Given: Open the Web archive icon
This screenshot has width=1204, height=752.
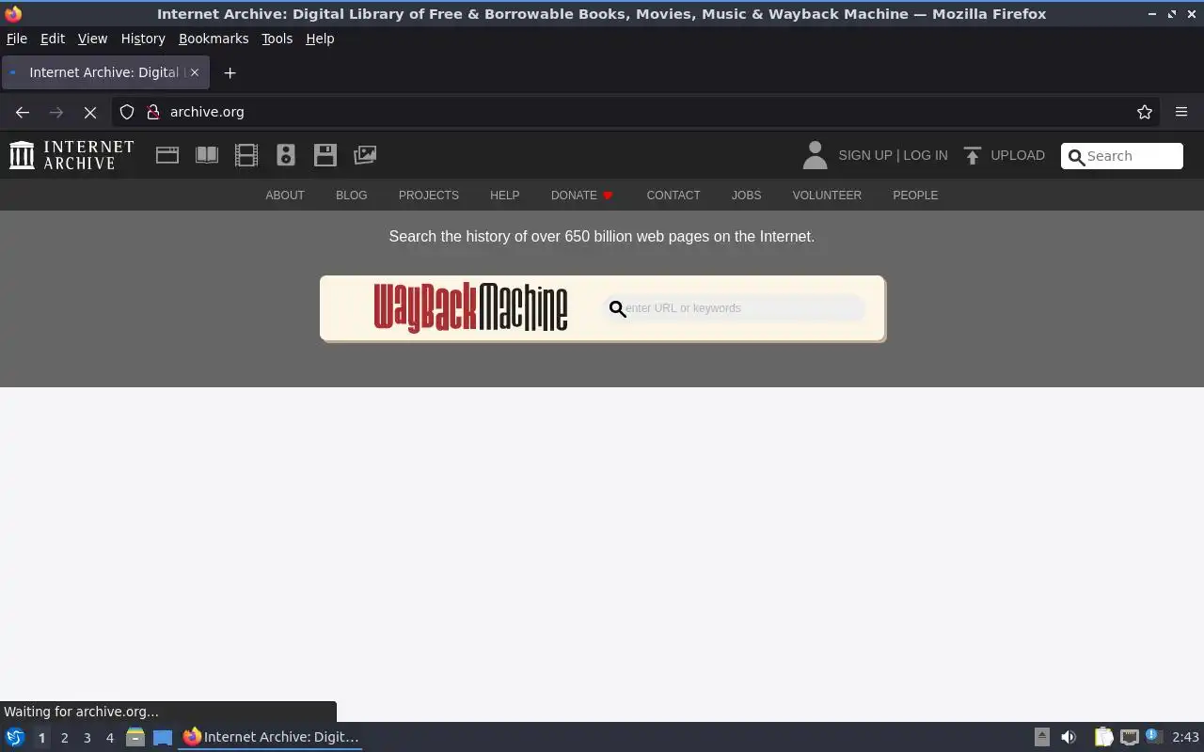Looking at the screenshot, I should click(x=167, y=155).
